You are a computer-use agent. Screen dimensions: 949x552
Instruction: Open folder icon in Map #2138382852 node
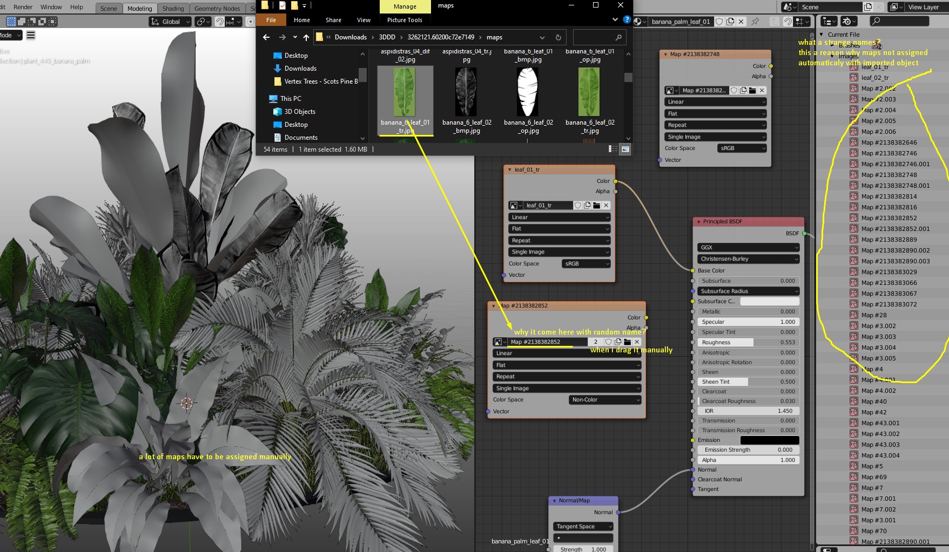(x=627, y=342)
